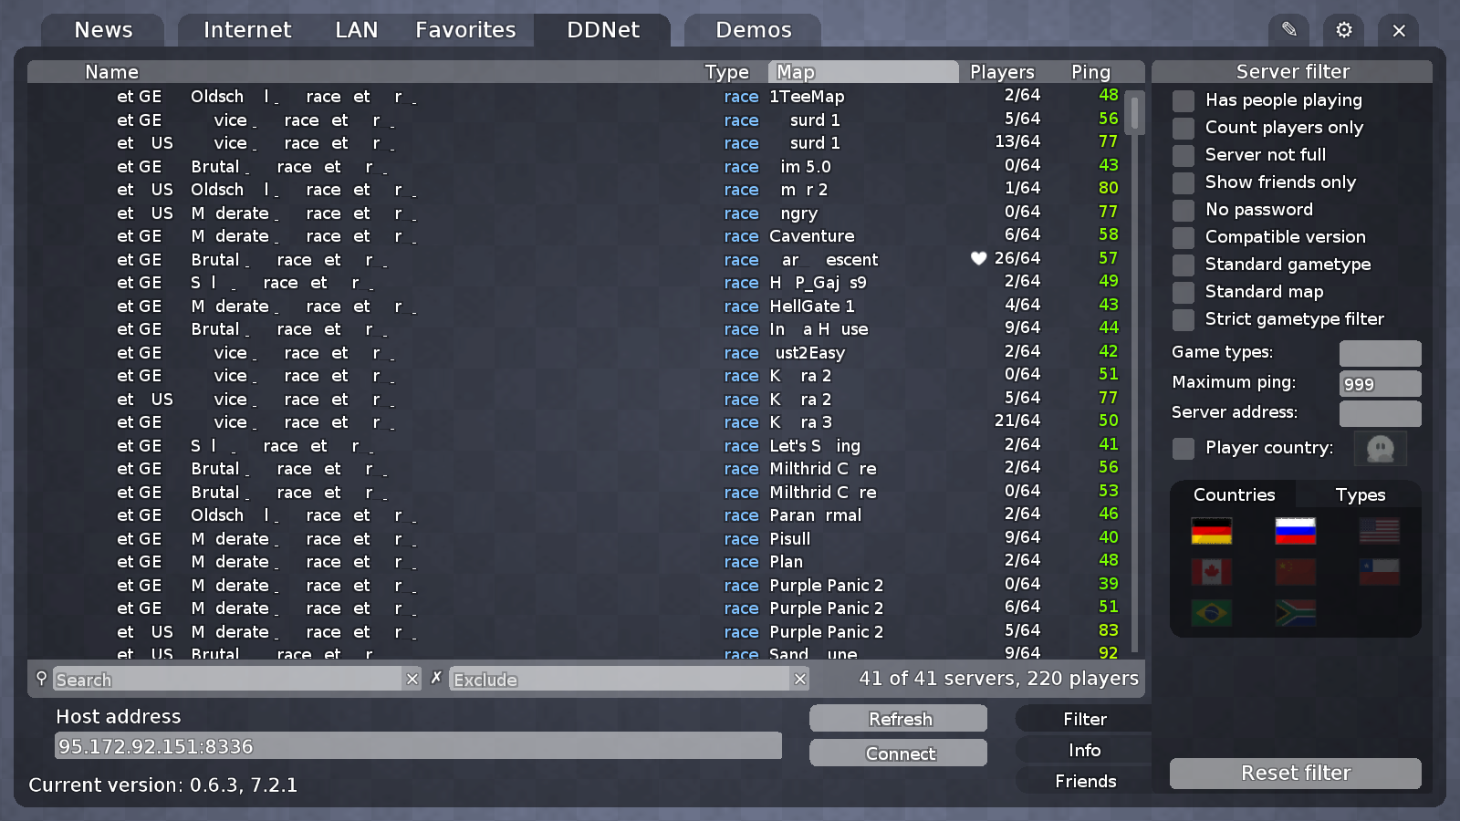Image resolution: width=1460 pixels, height=821 pixels.
Task: Enable the Has people playing filter
Action: point(1183,100)
